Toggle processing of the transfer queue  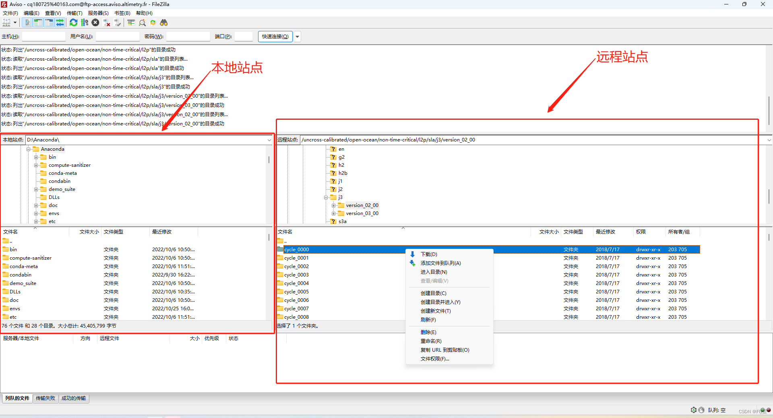[85, 23]
